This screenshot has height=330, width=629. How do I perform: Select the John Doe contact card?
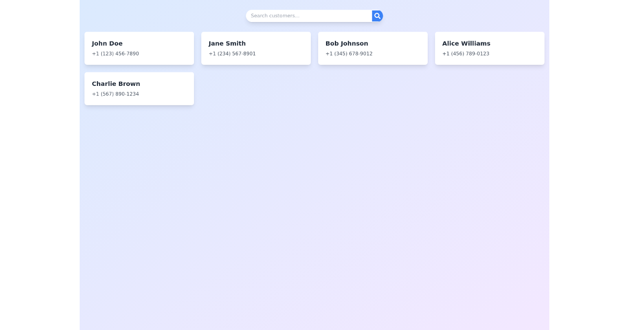139,48
